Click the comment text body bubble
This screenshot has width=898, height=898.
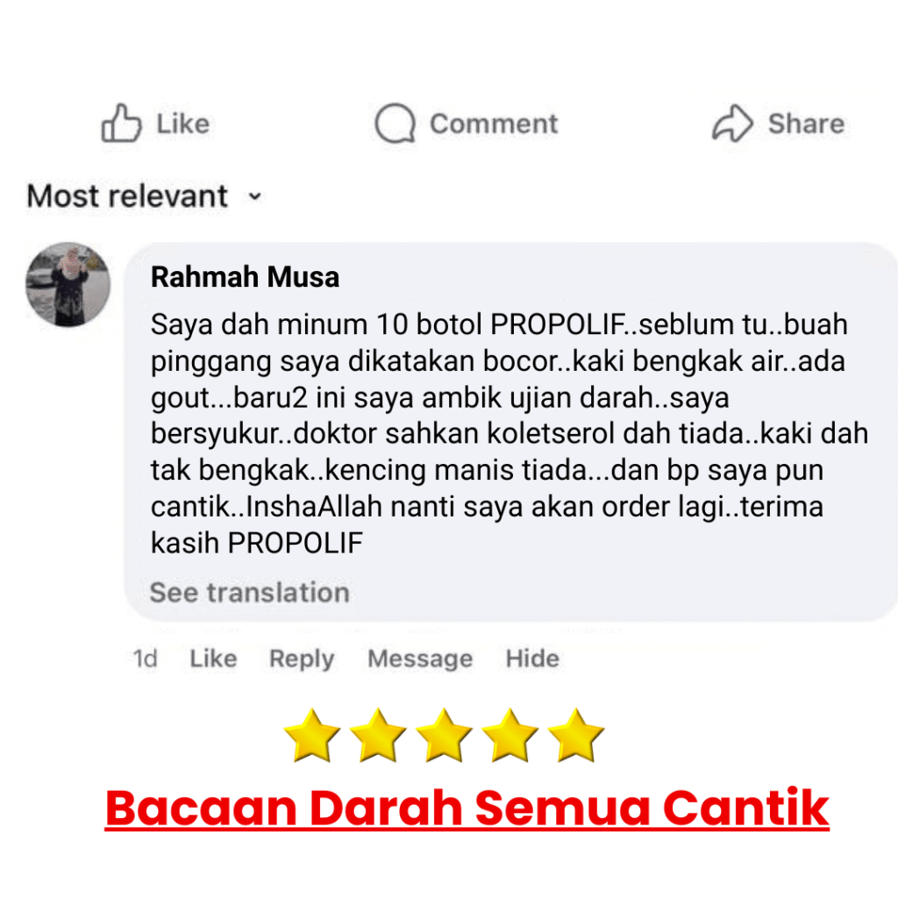(511, 431)
